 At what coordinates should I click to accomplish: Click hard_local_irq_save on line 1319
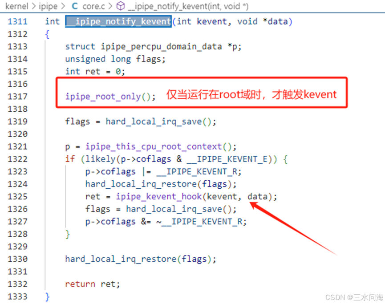coord(154,122)
